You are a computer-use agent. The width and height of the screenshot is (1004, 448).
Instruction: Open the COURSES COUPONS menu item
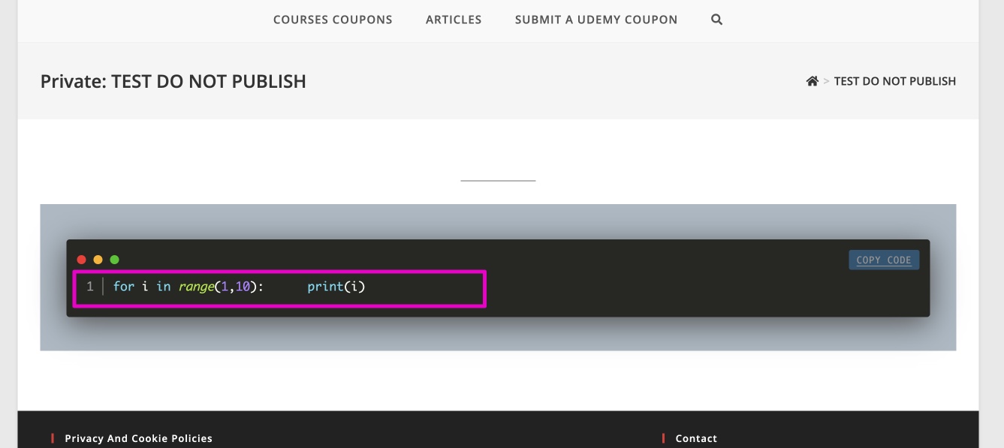[333, 20]
